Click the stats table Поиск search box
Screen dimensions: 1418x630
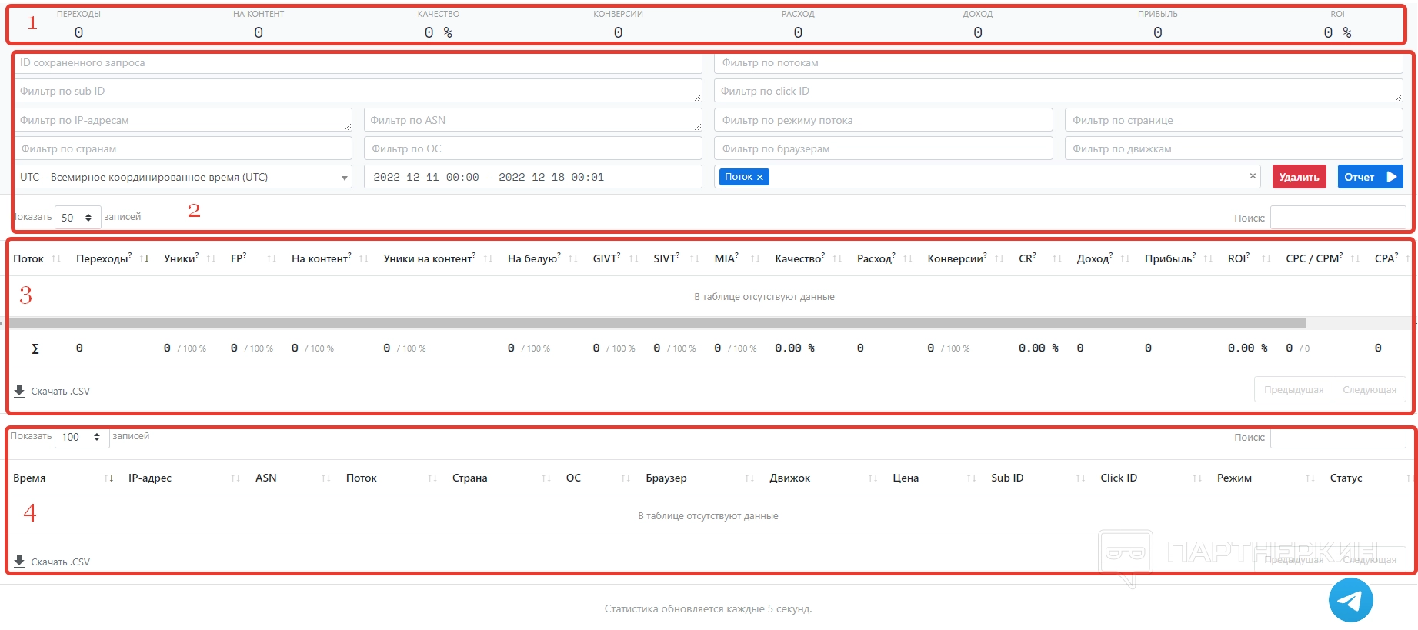(1338, 218)
